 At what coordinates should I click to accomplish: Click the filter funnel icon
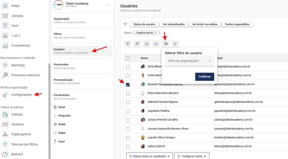click(x=125, y=24)
